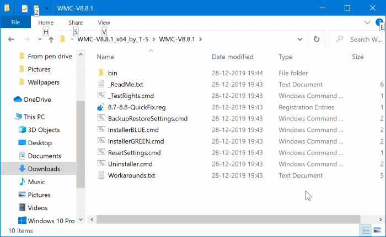Click the text InstallerBLUE.cmd

coord(133,130)
